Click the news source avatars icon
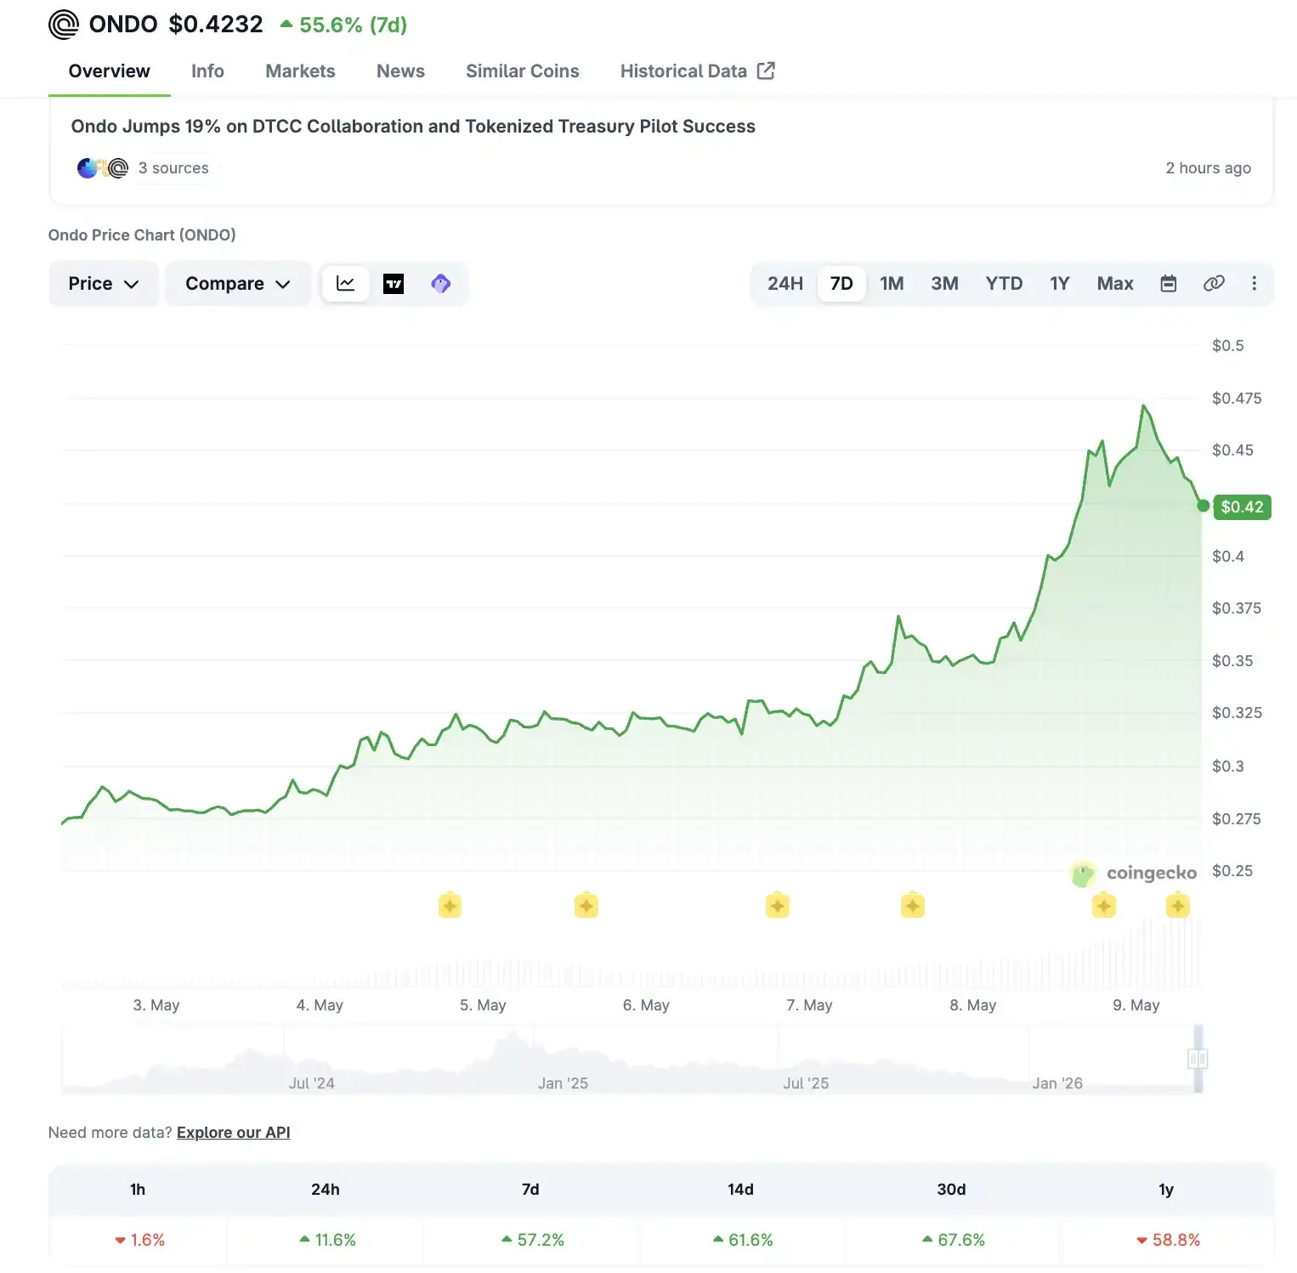This screenshot has height=1273, width=1297. tap(103, 168)
